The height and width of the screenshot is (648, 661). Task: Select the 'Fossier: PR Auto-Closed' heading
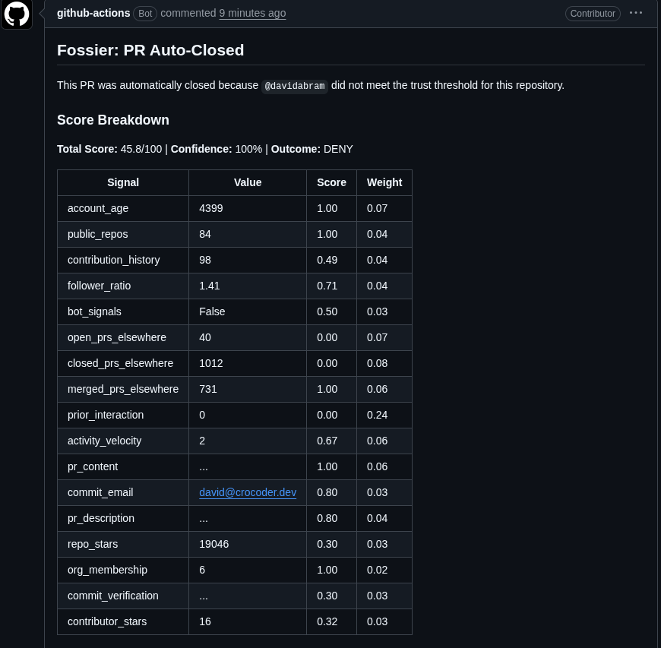150,50
